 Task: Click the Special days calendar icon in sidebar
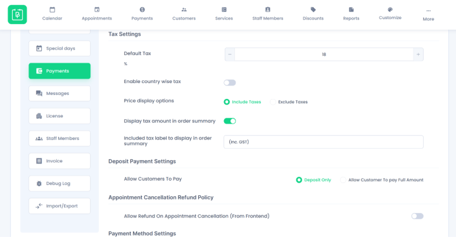(x=39, y=48)
